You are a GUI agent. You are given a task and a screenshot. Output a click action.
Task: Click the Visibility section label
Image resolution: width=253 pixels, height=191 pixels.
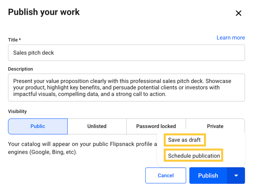(x=17, y=112)
